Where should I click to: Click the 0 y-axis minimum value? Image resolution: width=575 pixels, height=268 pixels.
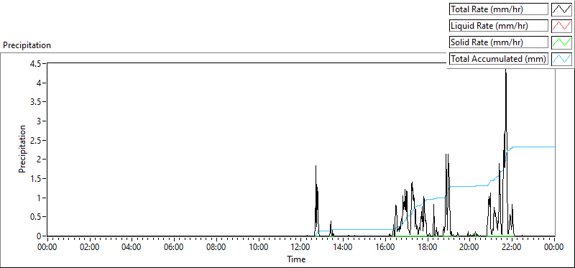click(x=40, y=236)
